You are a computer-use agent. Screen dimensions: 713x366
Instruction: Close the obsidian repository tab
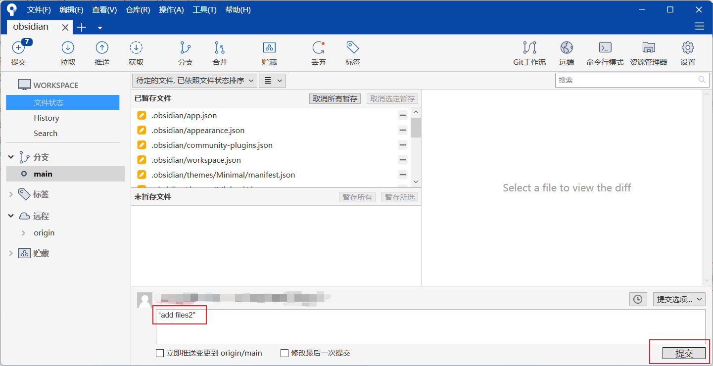tap(65, 28)
